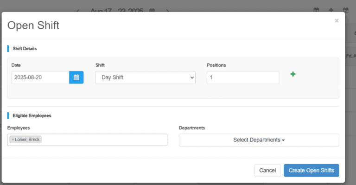356x185 pixels.
Task: Open the Shift dropdown showing Day Shift
Action: click(x=145, y=77)
